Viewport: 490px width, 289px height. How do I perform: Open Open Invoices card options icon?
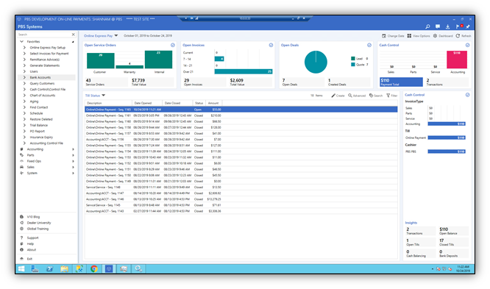[271, 46]
